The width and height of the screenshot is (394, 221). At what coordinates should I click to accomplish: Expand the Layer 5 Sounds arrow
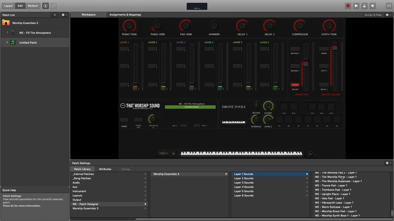click(x=307, y=191)
